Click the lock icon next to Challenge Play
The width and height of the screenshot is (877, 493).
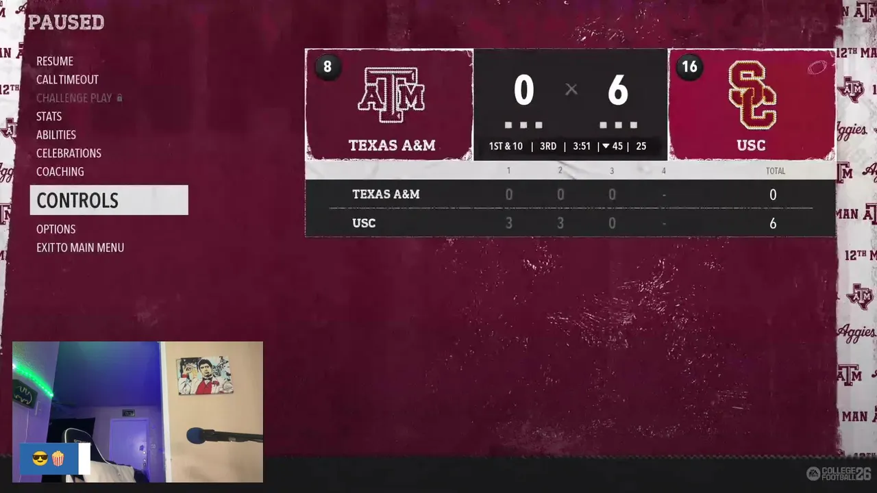119,98
